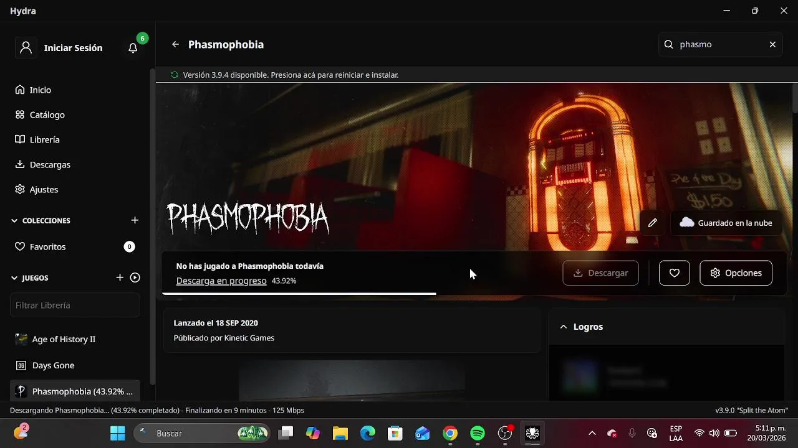Open the Opciones button
The image size is (798, 448).
[736, 273]
